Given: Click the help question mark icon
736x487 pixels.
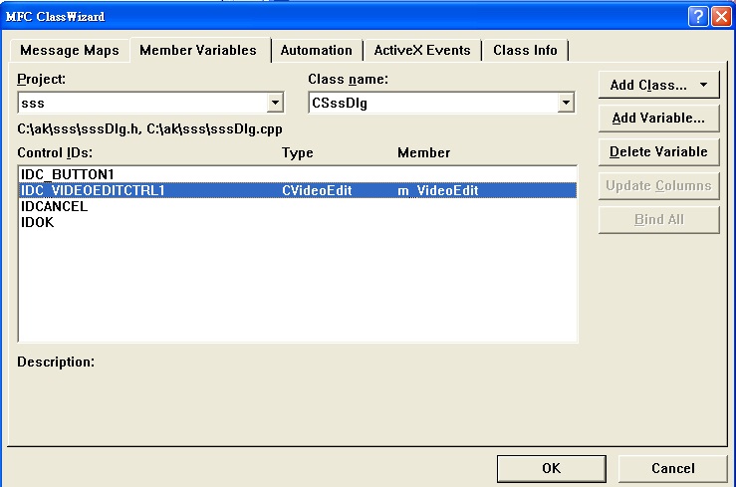Looking at the screenshot, I should pyautogui.click(x=699, y=16).
